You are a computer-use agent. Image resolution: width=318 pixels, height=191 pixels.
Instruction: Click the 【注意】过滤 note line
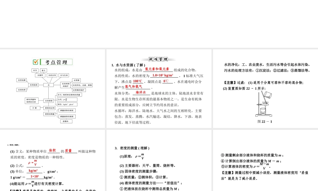263,83
